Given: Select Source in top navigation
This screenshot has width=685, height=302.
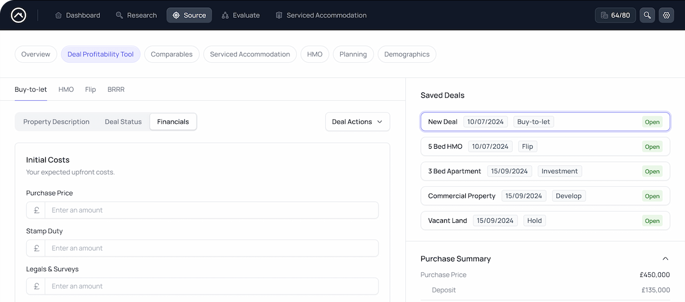Looking at the screenshot, I should tap(189, 15).
